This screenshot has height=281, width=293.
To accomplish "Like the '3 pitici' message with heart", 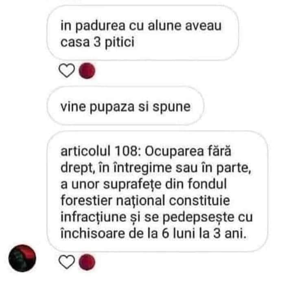I will tap(67, 71).
